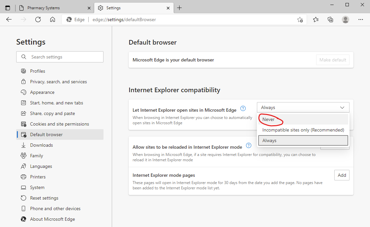This screenshot has width=370, height=227.
Task: Open the user profile avatar
Action: tap(346, 19)
